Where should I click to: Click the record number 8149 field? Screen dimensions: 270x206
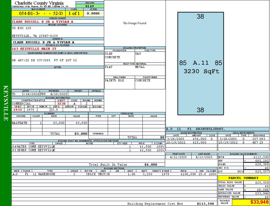click(90, 6)
